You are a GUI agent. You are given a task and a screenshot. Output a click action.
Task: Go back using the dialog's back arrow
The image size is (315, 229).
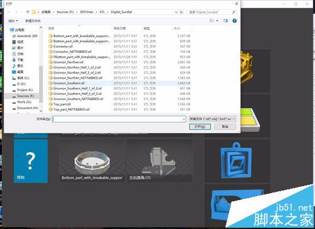[9, 12]
